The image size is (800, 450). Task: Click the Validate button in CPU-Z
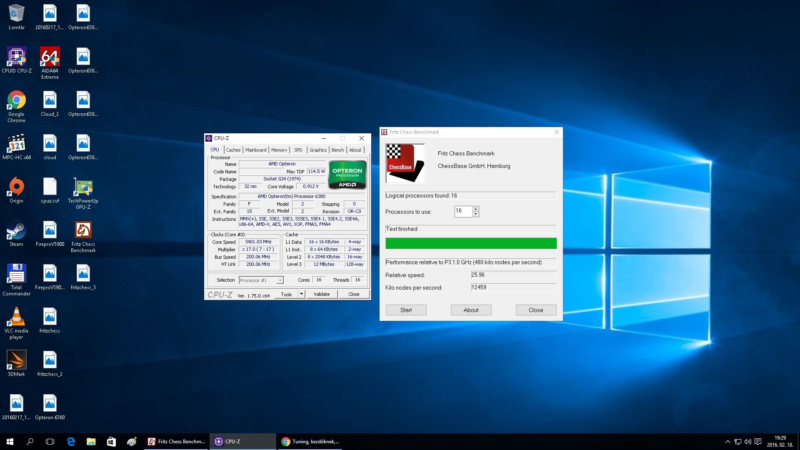pos(322,294)
